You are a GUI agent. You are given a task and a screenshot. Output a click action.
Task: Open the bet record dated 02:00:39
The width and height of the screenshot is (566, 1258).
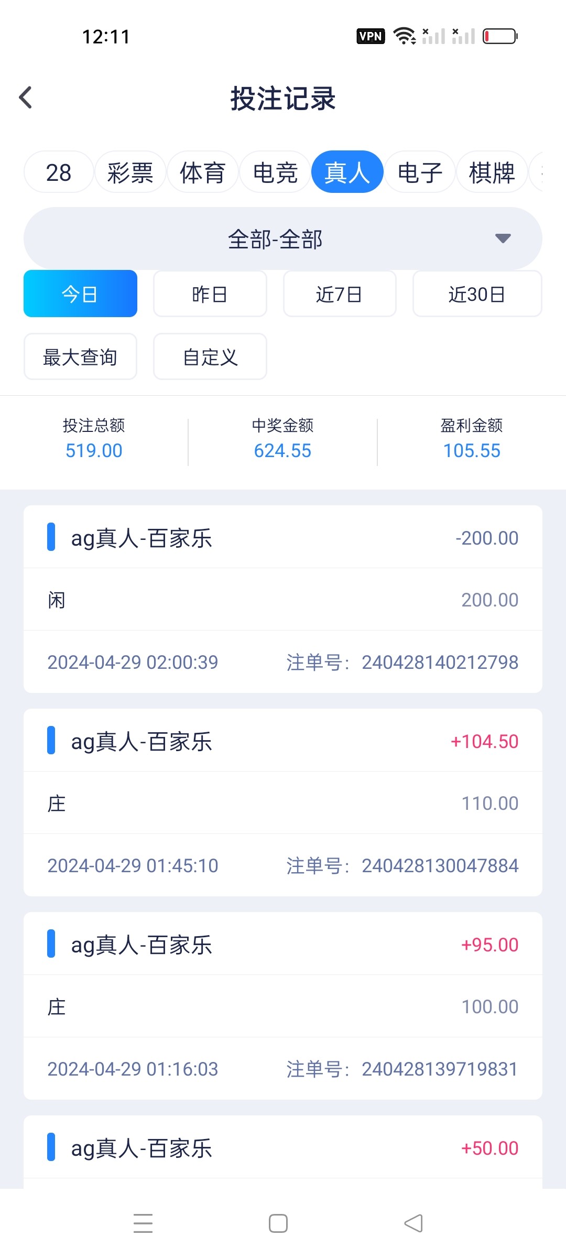[x=282, y=599]
